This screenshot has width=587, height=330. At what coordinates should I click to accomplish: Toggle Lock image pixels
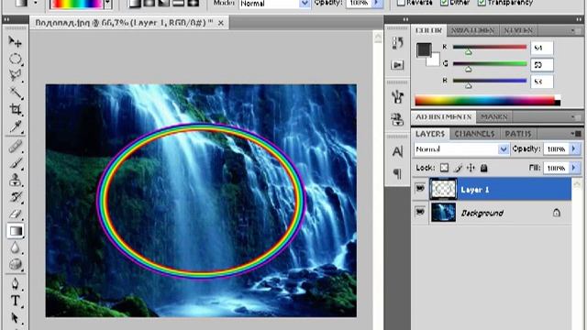point(458,168)
